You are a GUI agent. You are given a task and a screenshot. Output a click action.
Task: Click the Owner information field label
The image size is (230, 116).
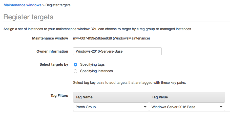[52, 51]
